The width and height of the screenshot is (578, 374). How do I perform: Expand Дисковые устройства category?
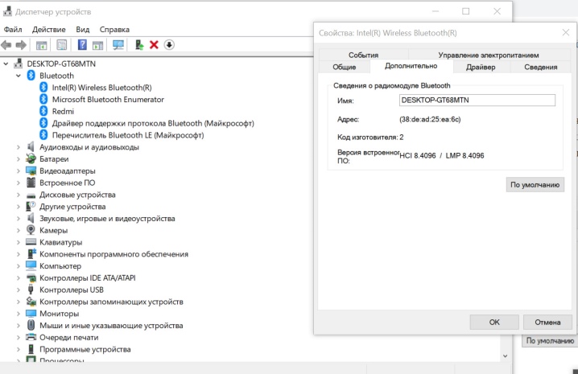pyautogui.click(x=18, y=195)
